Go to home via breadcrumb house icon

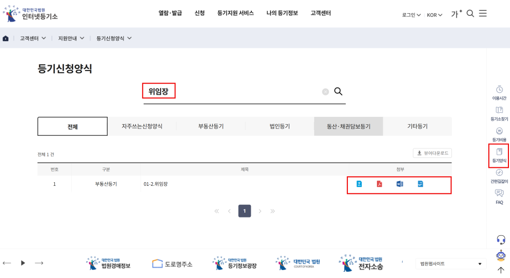(6, 38)
